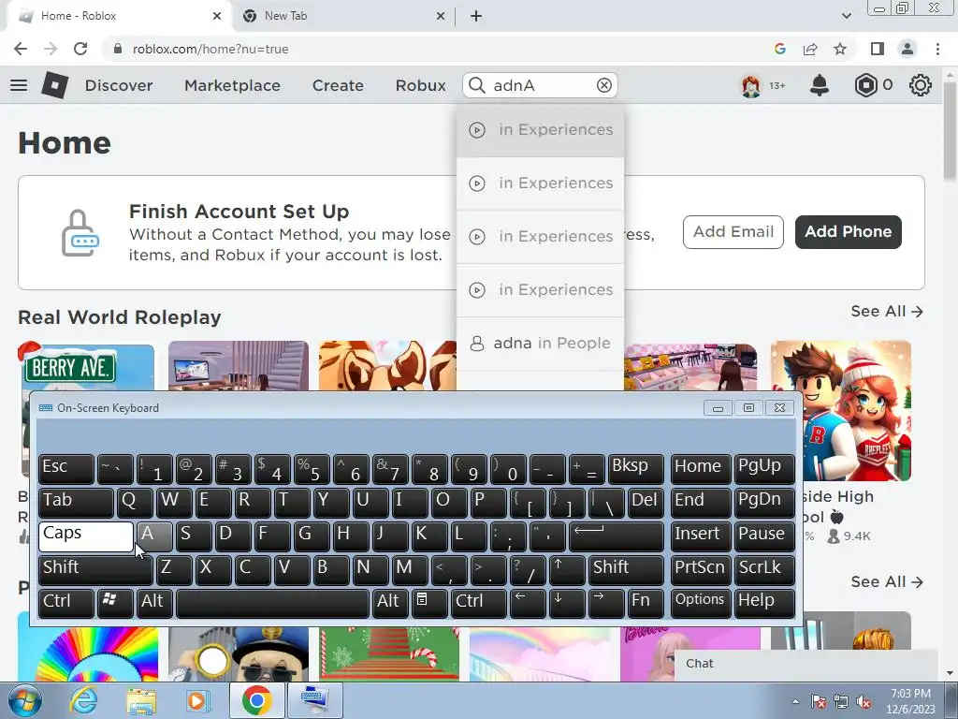
Task: Open Windows Explorer folder from taskbar
Action: click(x=141, y=700)
